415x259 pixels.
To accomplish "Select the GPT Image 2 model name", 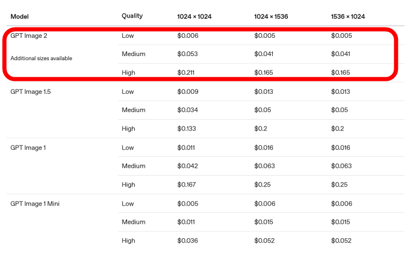I will pyautogui.click(x=29, y=36).
